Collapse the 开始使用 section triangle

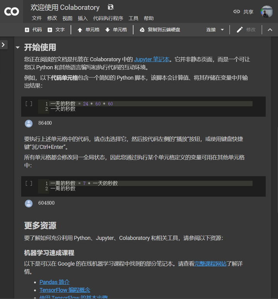(x=18, y=47)
